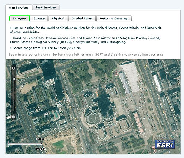Click the 1000 ft scale label
This screenshot has height=158, width=184.
[x=41, y=149]
